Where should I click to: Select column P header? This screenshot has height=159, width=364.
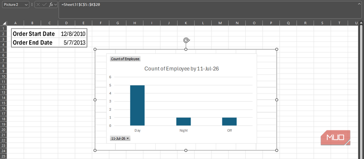click(271, 23)
